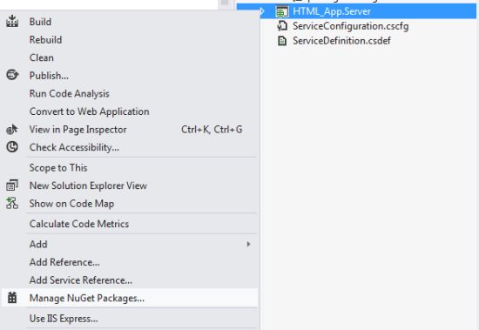Image resolution: width=479 pixels, height=330 pixels.
Task: Click the ServiceConfiguration.cscfg file icon
Action: 282,26
